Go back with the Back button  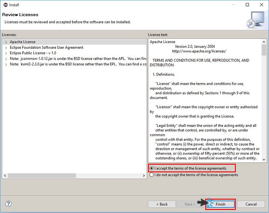pos(162,204)
